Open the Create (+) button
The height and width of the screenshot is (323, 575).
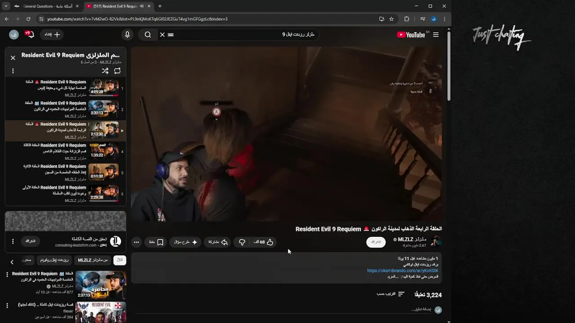(x=52, y=35)
